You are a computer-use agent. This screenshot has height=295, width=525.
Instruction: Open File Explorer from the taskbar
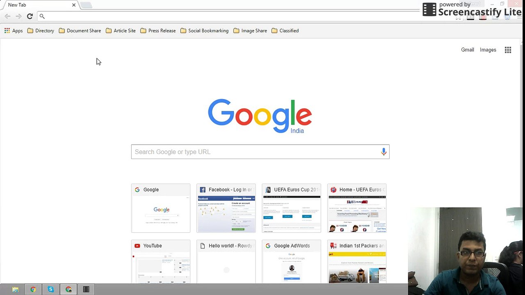pos(15,289)
